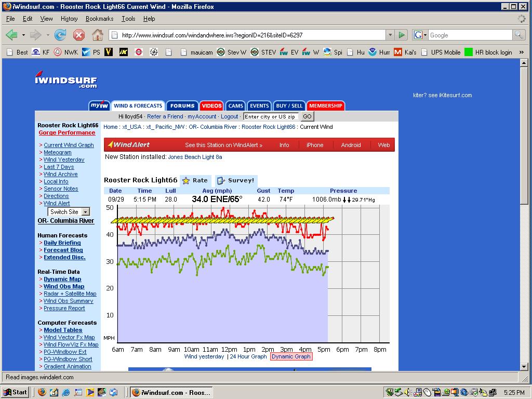Show more bookmarks with the chevron
The image size is (532, 399).
pyautogui.click(x=522, y=52)
